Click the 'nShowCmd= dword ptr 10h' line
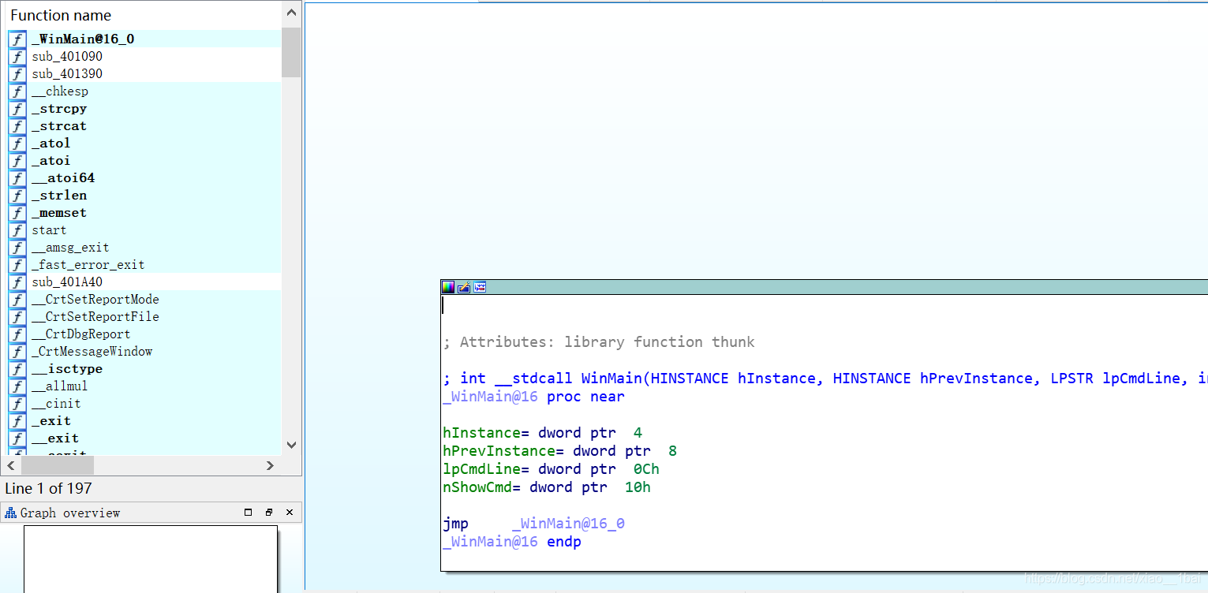The width and height of the screenshot is (1208, 593). pos(547,487)
